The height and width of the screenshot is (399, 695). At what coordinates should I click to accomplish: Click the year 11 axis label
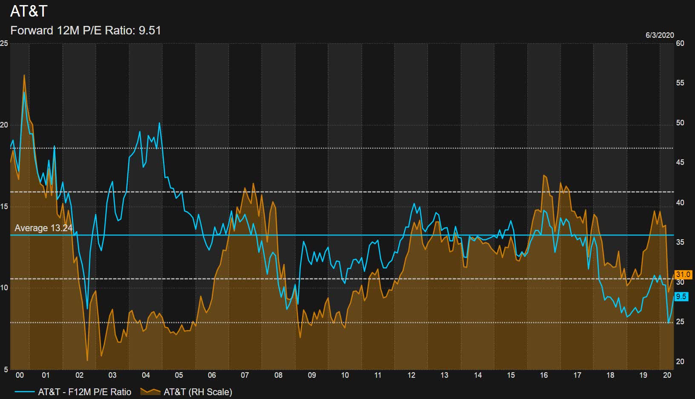click(378, 375)
